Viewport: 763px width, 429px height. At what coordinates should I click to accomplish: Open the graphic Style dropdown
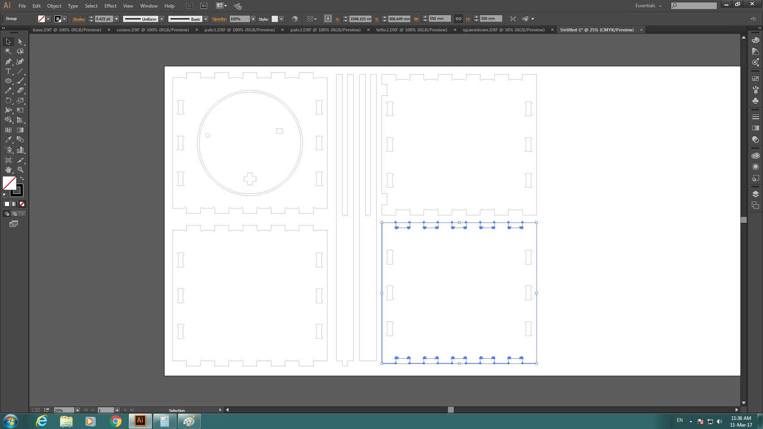(281, 19)
